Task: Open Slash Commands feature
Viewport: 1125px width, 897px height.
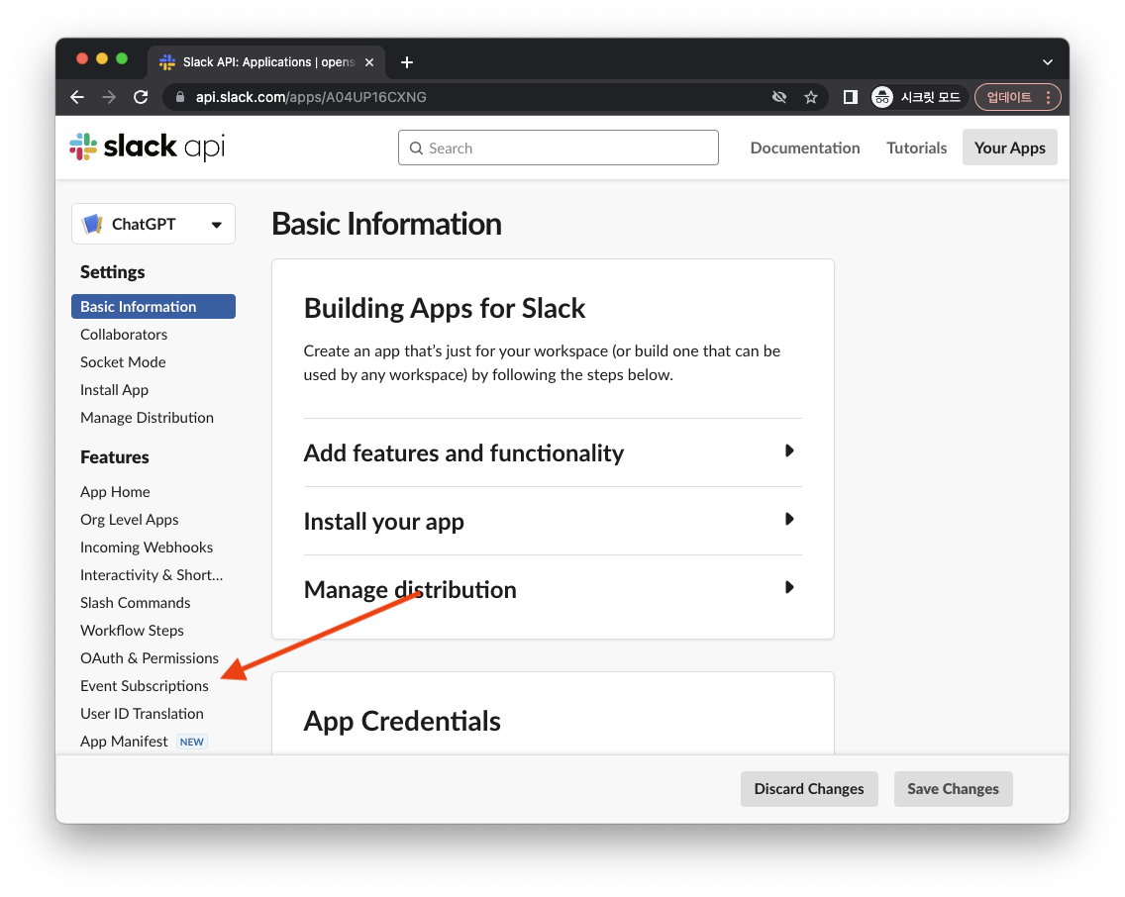Action: 135,603
